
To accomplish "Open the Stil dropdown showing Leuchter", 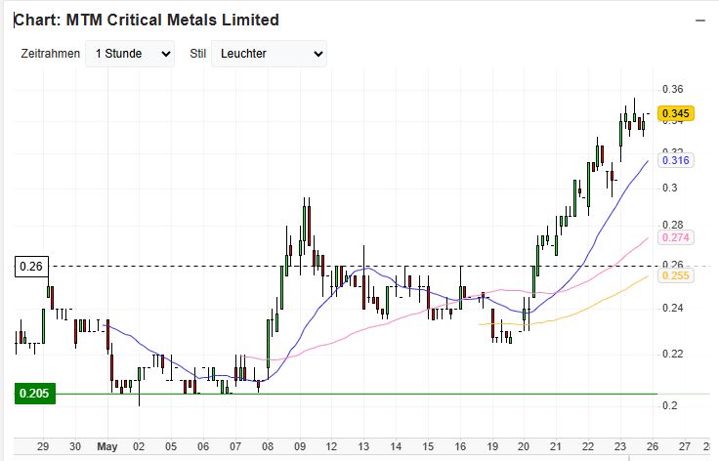I will 270,54.
